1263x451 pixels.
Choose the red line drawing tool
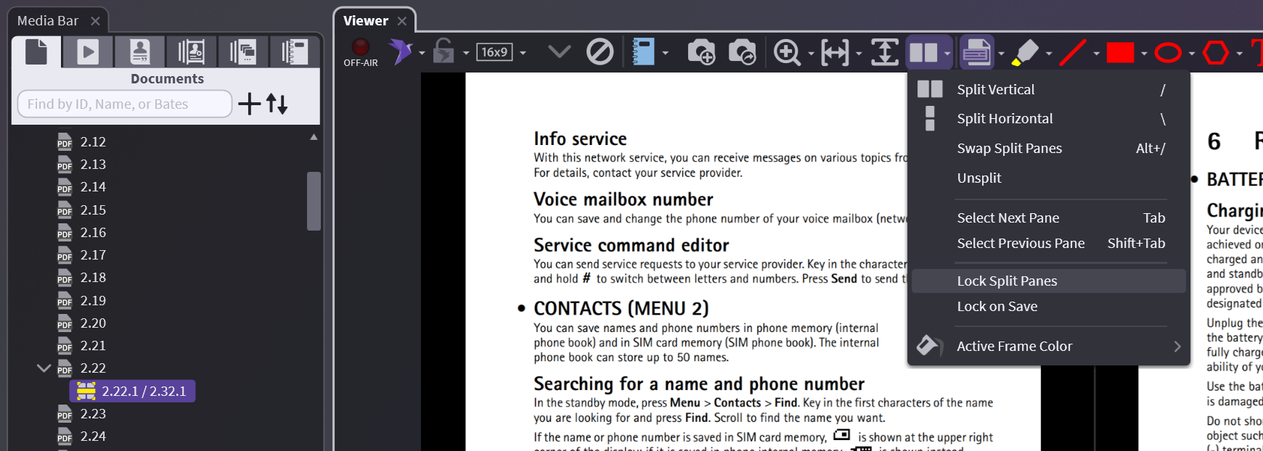click(x=1072, y=52)
